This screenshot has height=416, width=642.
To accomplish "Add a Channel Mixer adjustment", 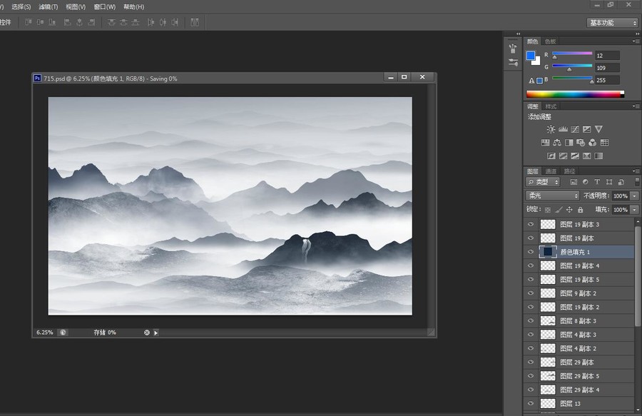I will (593, 143).
